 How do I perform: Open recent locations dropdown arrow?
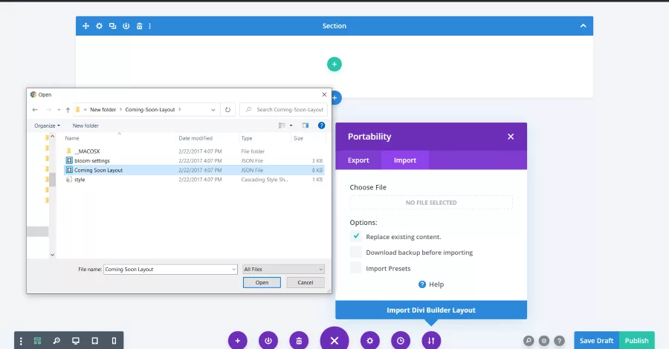[59, 109]
